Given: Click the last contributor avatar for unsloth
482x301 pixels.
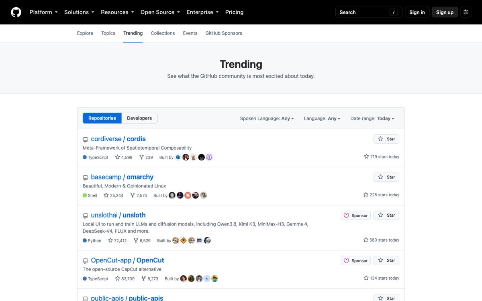Looking at the screenshot, I should pyautogui.click(x=207, y=240).
